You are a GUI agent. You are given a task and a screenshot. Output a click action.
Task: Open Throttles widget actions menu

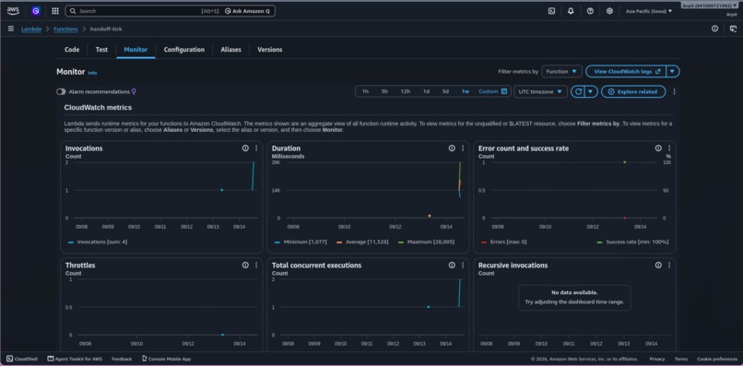coord(256,265)
